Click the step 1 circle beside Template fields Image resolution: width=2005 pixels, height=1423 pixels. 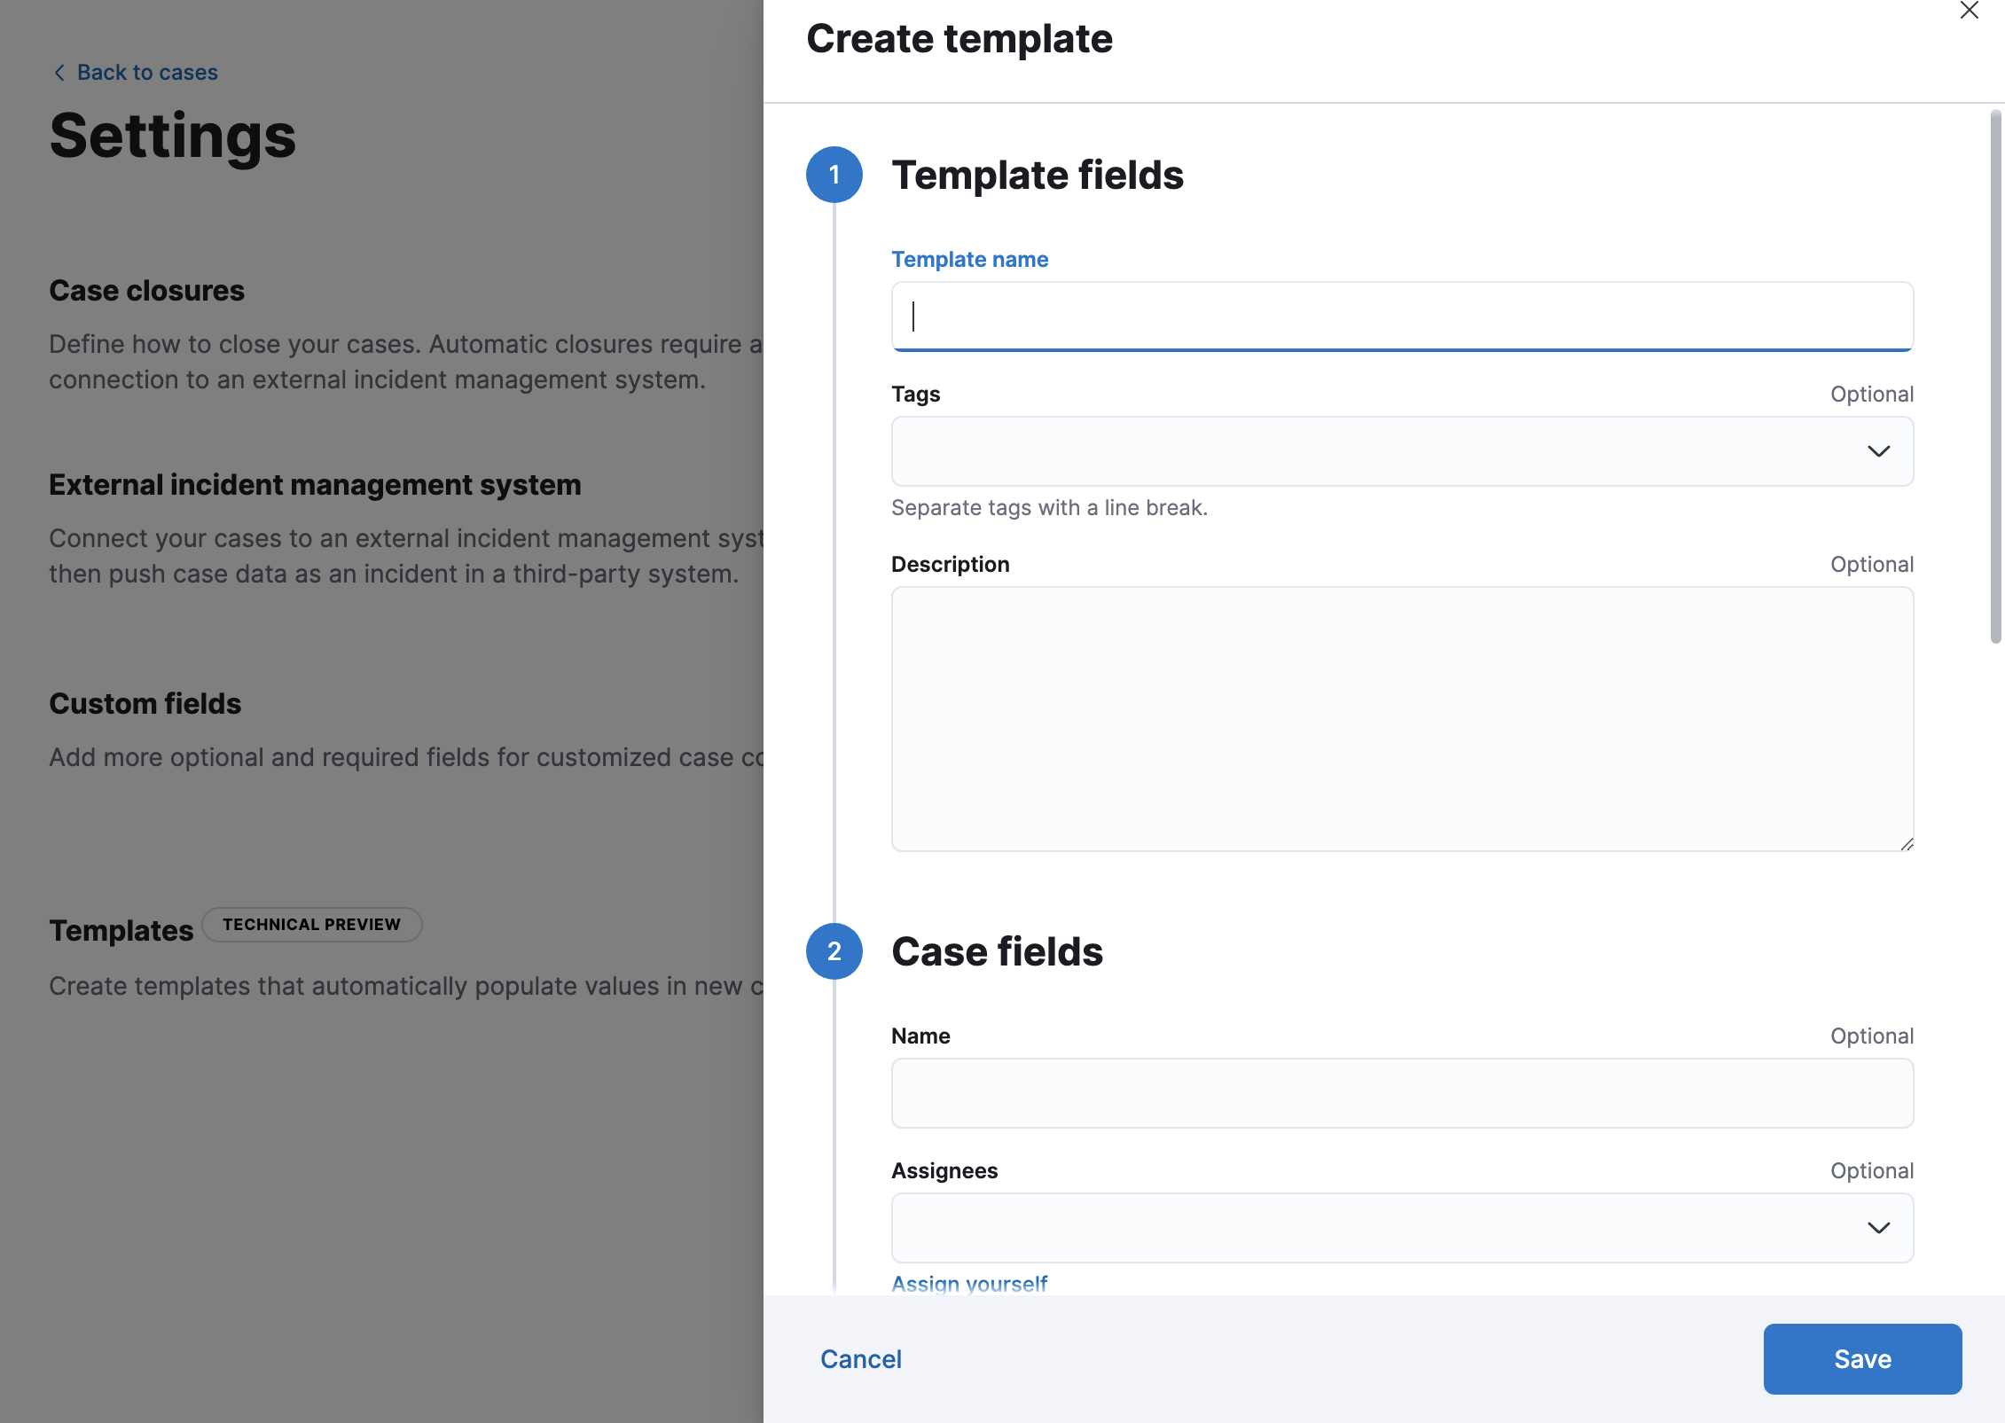[834, 175]
